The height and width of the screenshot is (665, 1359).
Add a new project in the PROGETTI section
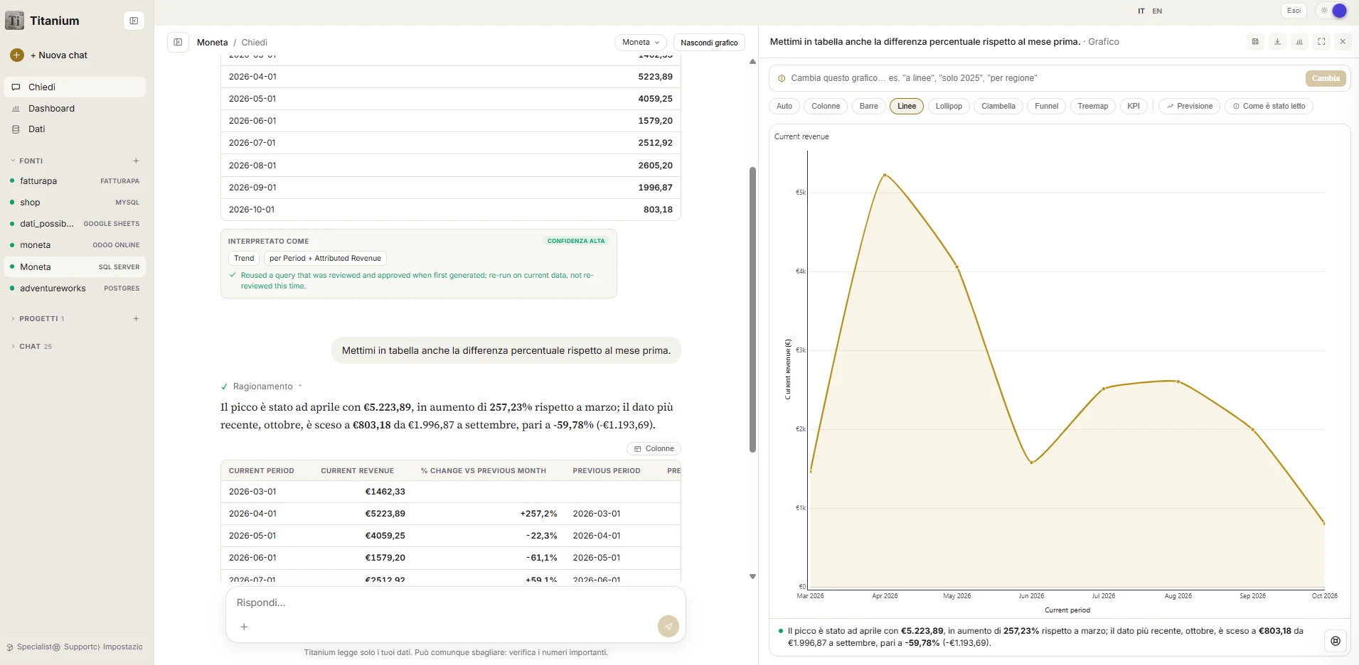[x=136, y=318]
